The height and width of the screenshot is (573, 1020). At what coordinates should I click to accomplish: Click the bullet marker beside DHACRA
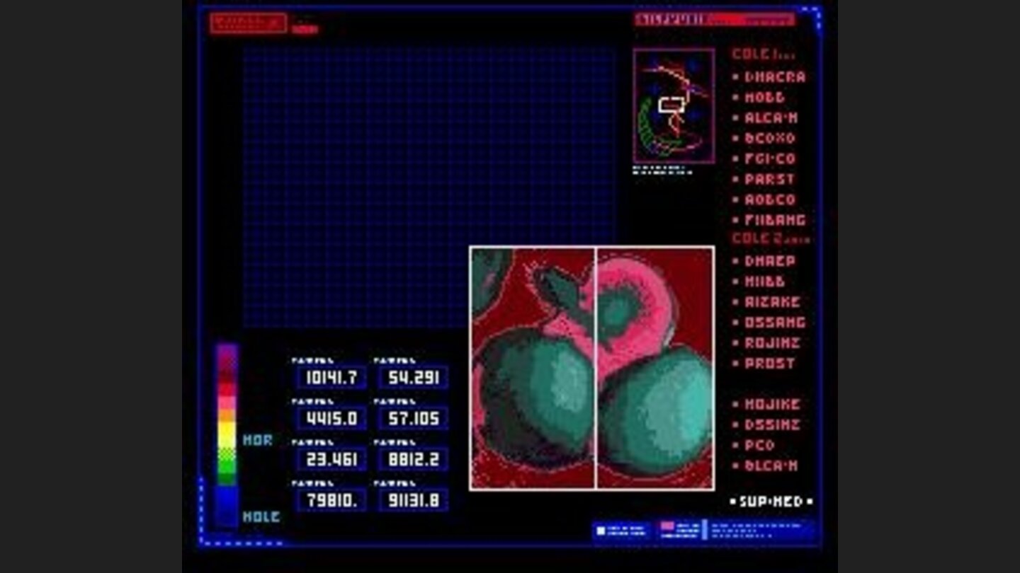(736, 77)
